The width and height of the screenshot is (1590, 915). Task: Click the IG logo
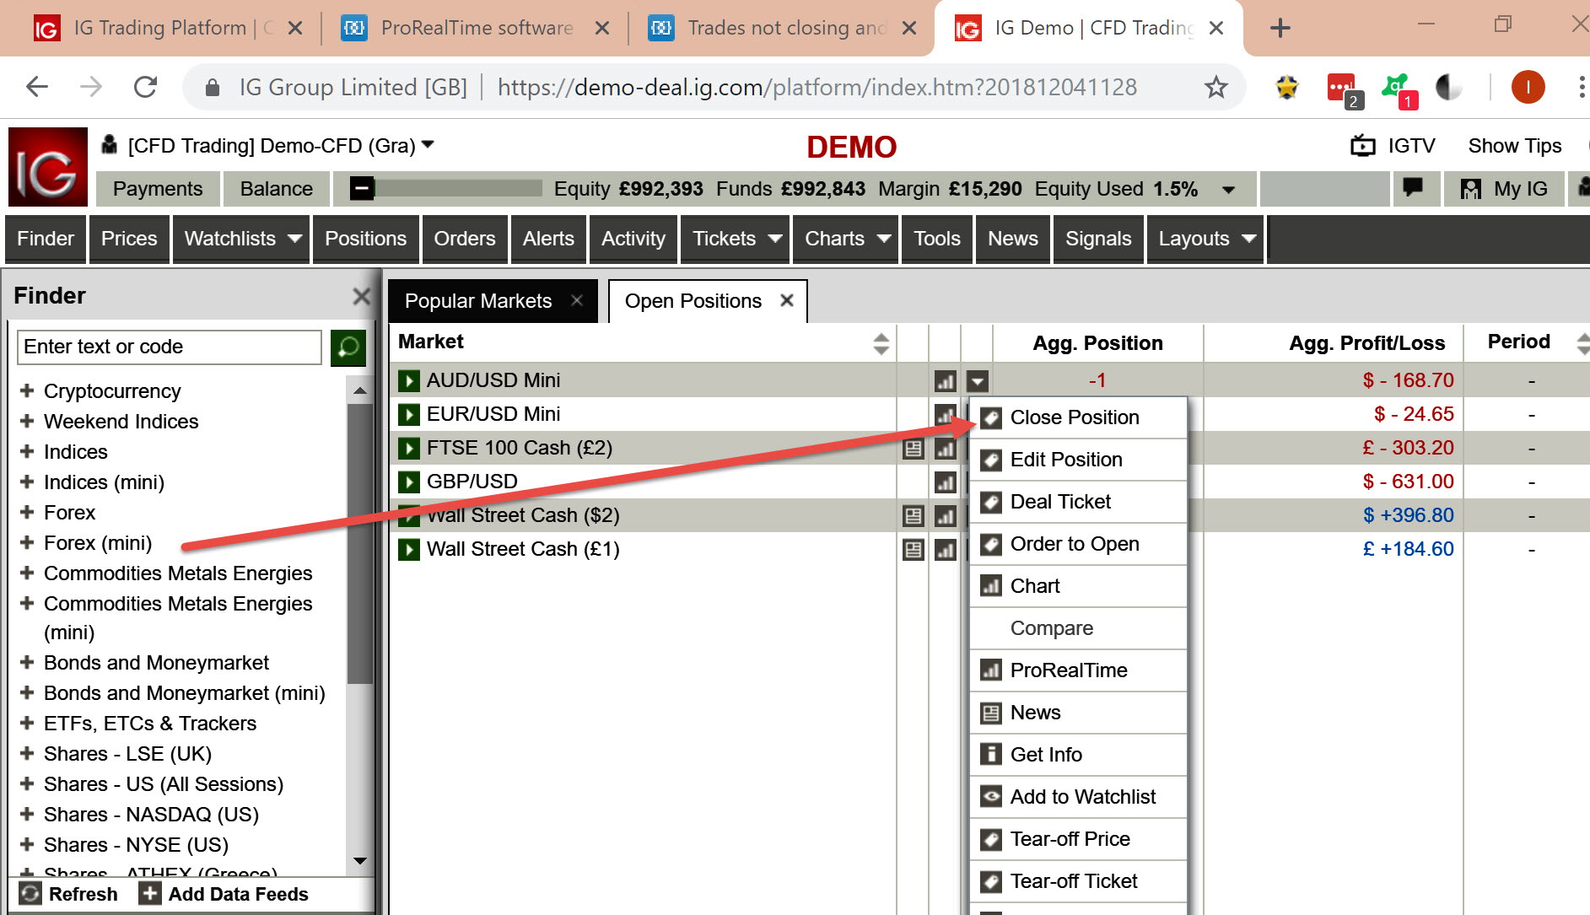48,167
